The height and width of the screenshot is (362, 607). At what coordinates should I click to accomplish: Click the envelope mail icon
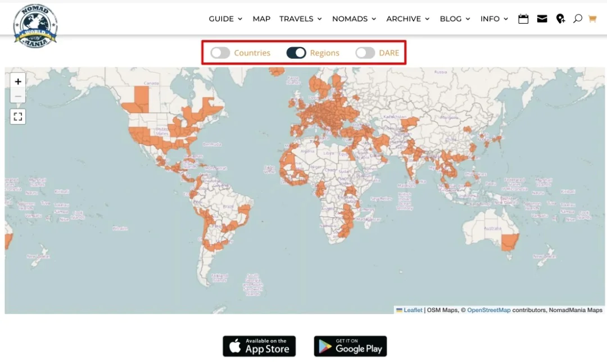(x=542, y=19)
